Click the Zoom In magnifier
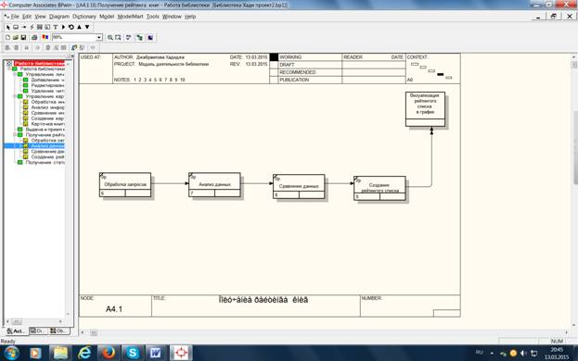578x361 pixels. click(109, 38)
